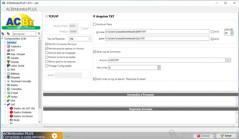The height and width of the screenshot is (139, 239).
Task: Toggle Exibir linhas do log na tela
Action: (95, 79)
